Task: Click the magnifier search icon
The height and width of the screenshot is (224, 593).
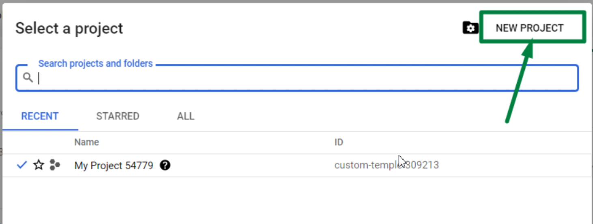Action: pos(28,78)
